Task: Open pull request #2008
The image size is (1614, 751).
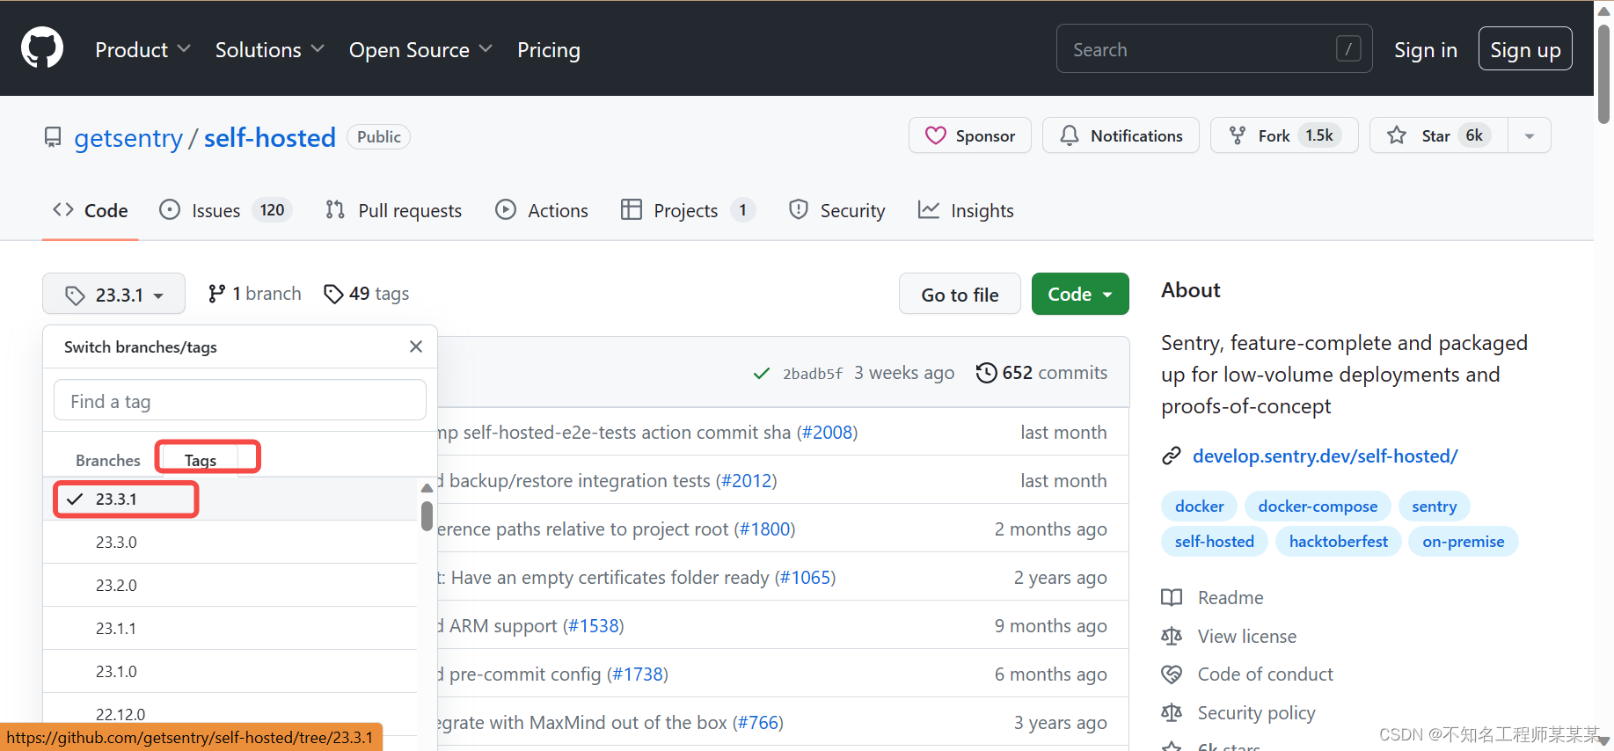Action: pos(827,433)
